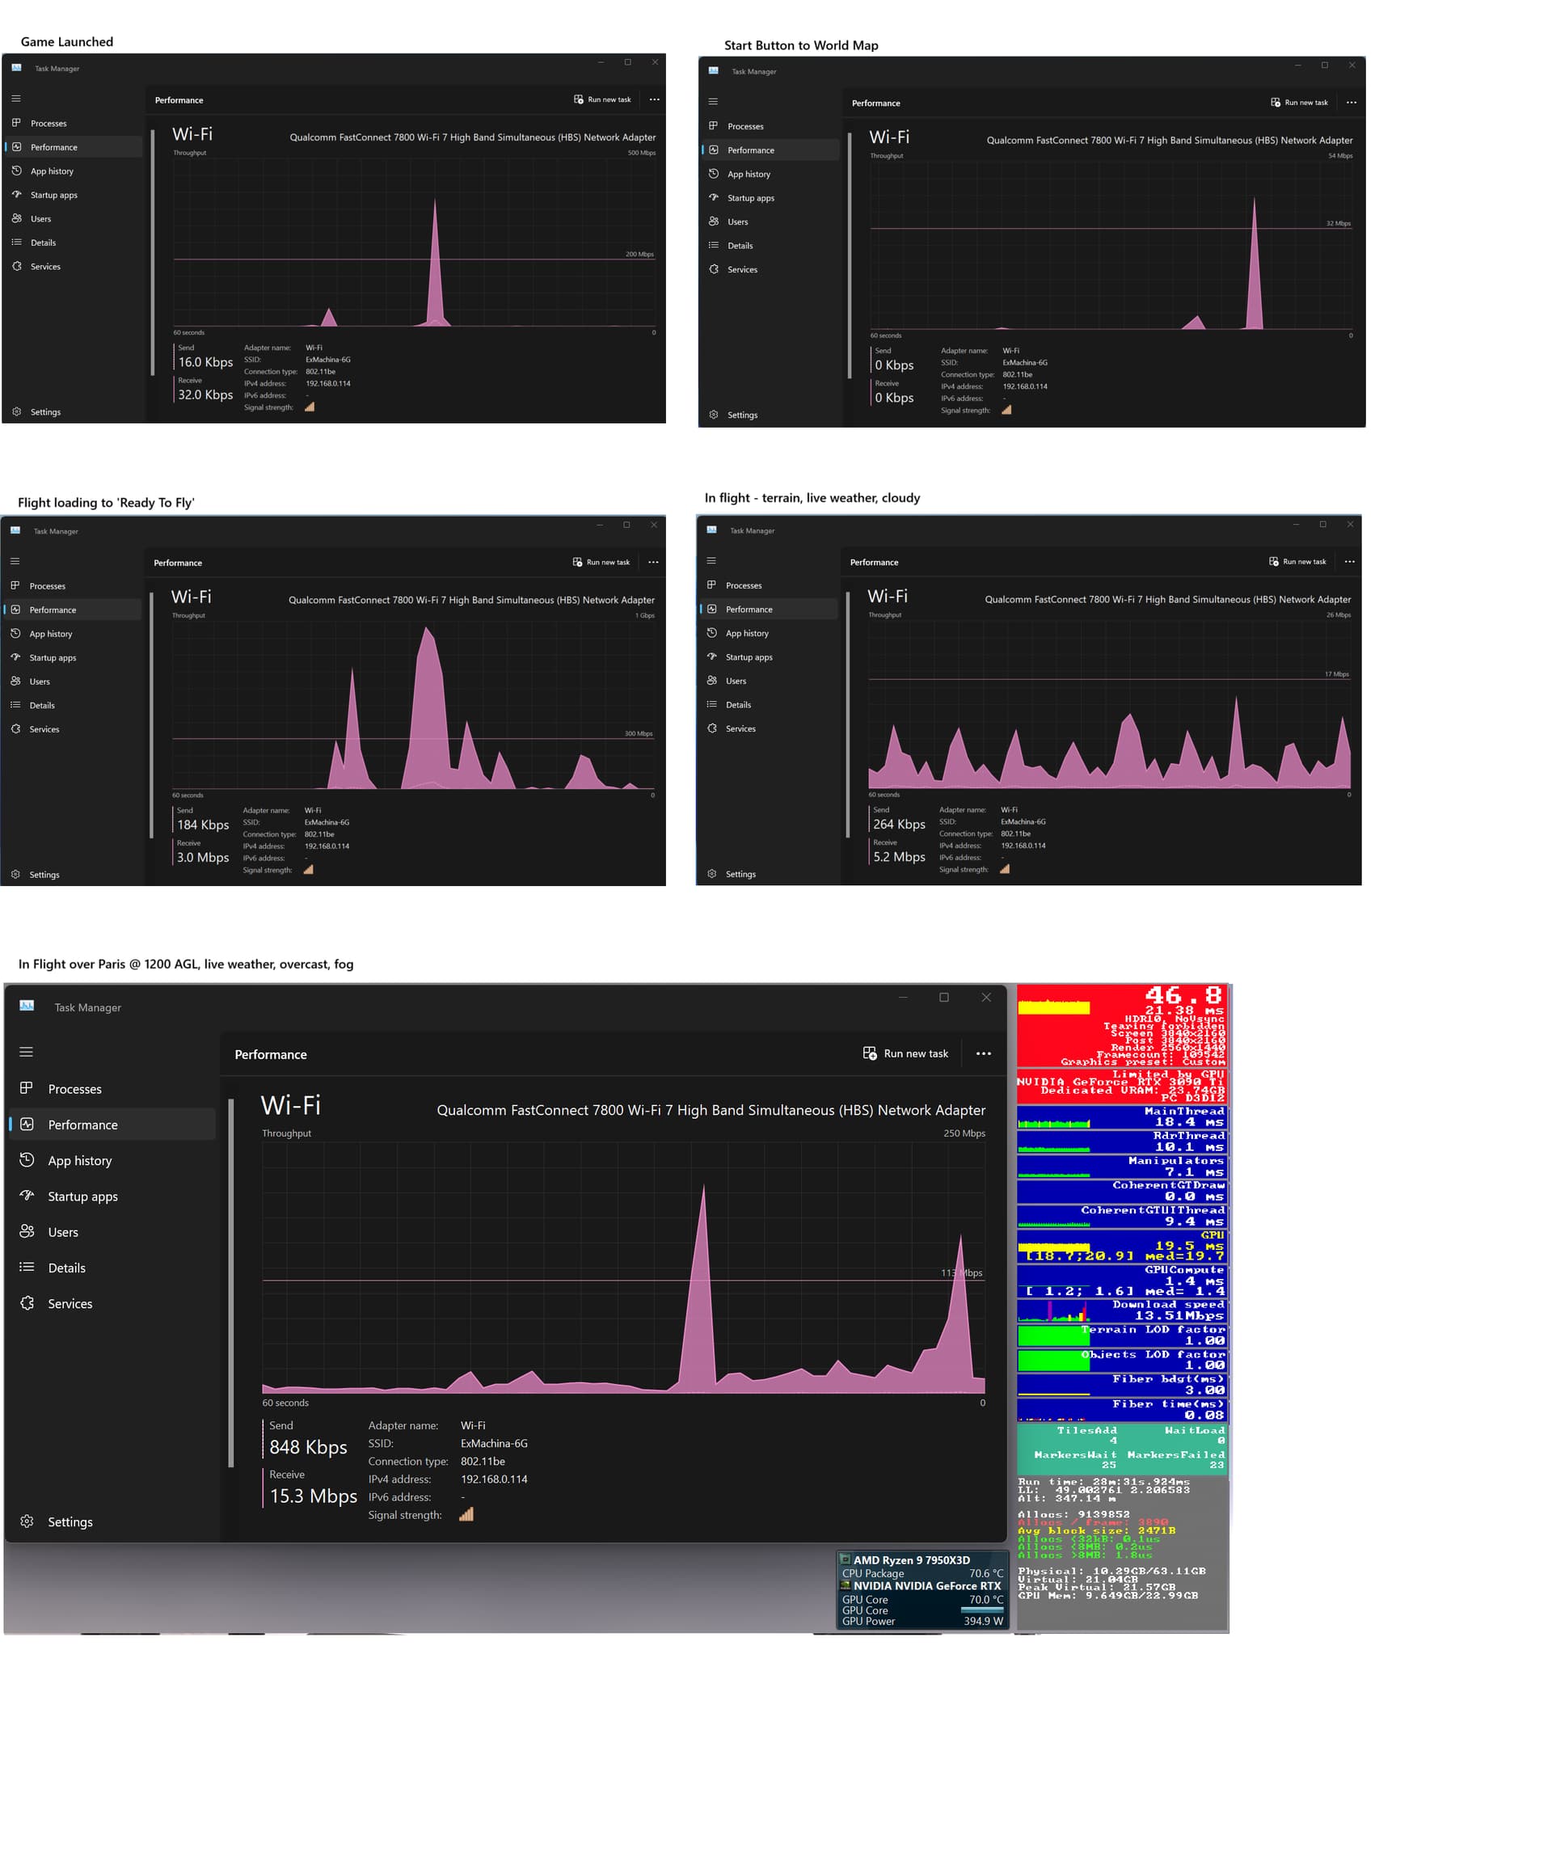
Task: Click Details icon in 'Game Launched' Task Manager
Action: click(17, 243)
